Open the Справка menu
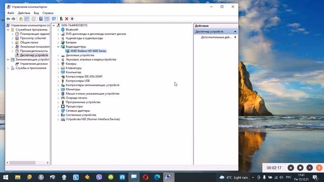The width and height of the screenshot is (324, 182). click(x=48, y=13)
